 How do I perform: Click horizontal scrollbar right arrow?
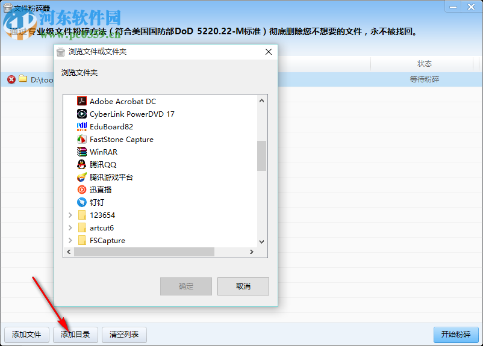point(252,252)
